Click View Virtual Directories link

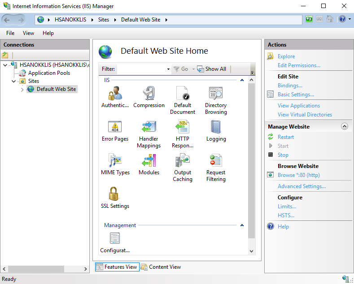(305, 115)
